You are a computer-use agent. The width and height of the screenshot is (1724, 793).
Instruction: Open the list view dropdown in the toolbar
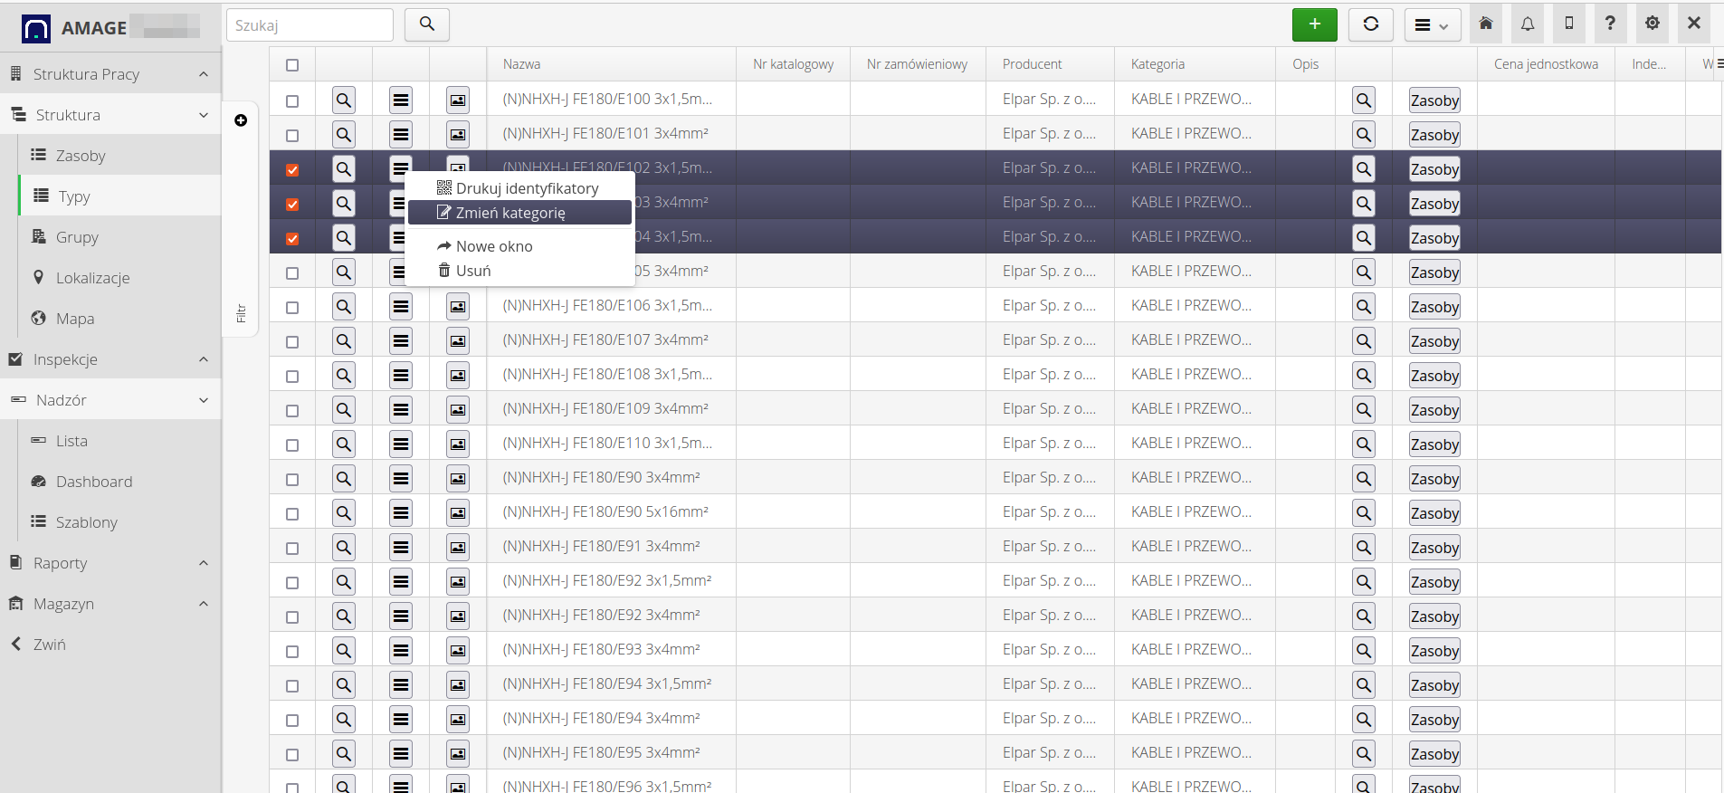click(1431, 25)
